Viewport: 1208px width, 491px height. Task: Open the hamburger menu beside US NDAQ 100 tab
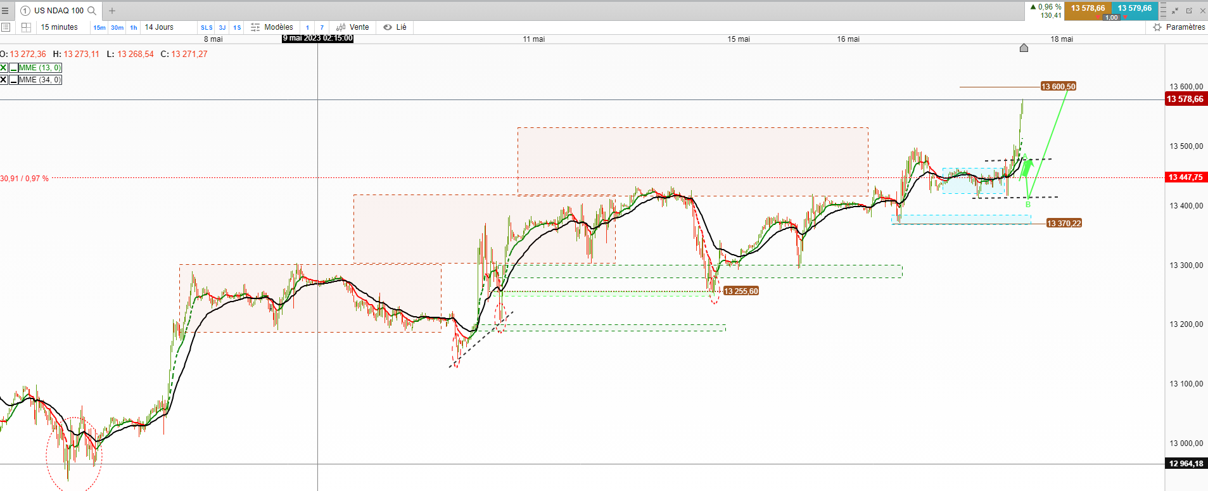pos(5,11)
